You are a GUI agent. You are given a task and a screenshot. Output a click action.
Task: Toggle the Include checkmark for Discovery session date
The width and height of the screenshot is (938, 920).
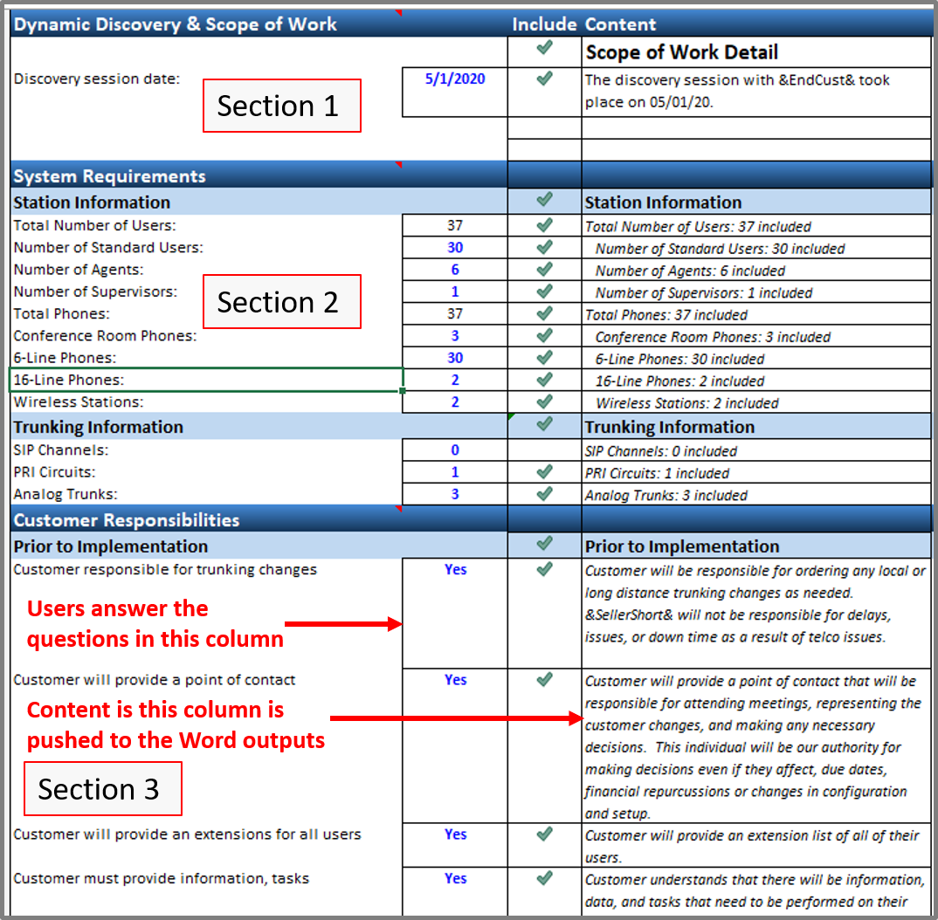[544, 79]
